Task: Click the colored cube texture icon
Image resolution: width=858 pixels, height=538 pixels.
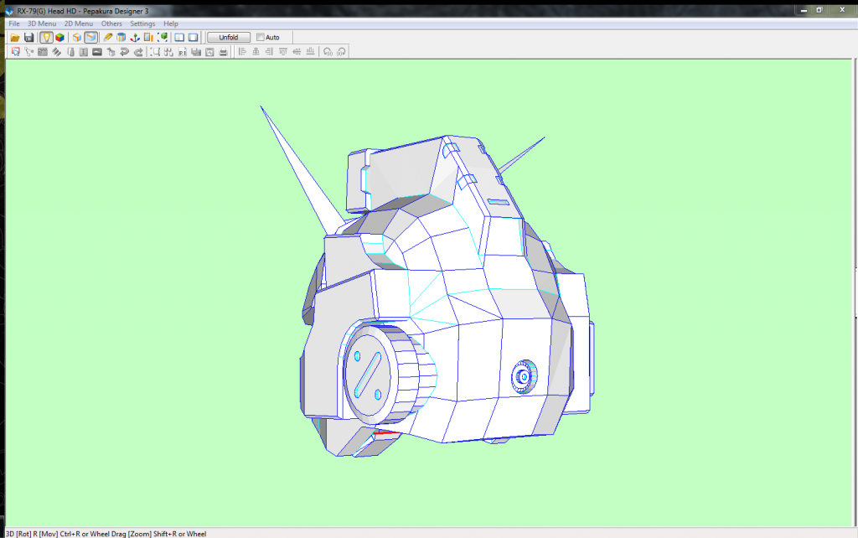Action: pyautogui.click(x=59, y=37)
